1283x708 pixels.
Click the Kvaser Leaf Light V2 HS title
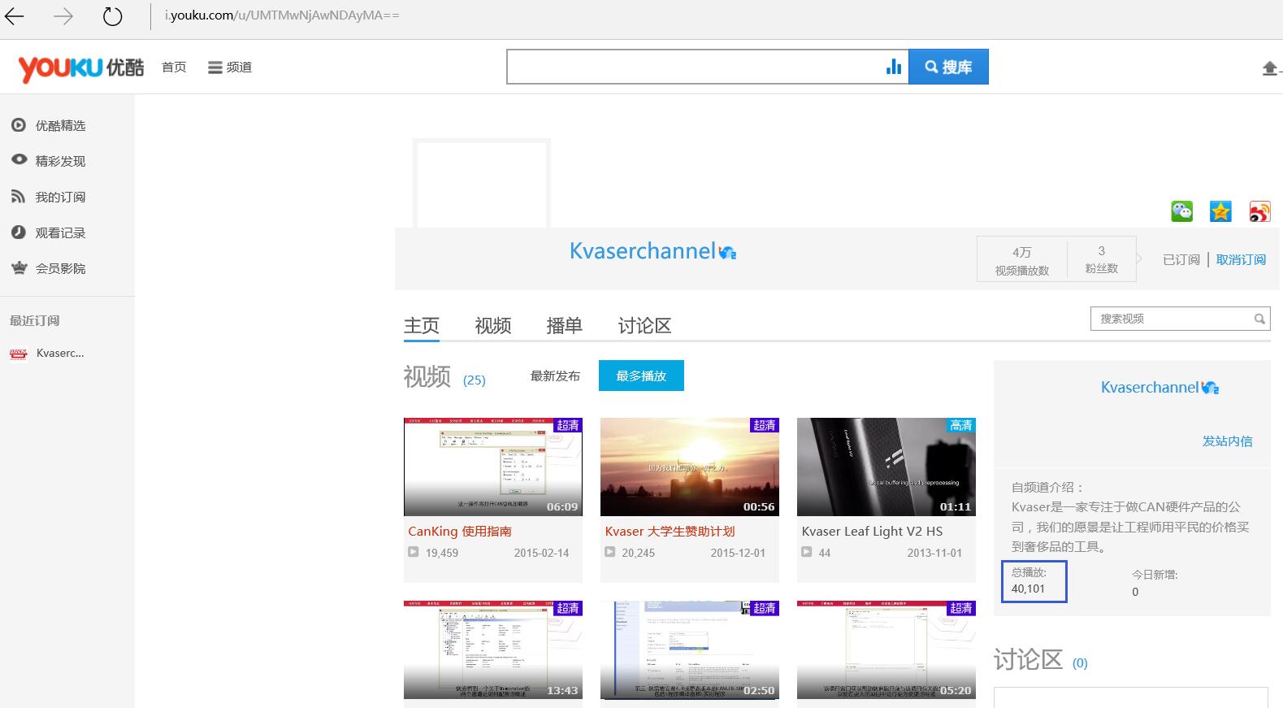pyautogui.click(x=872, y=531)
